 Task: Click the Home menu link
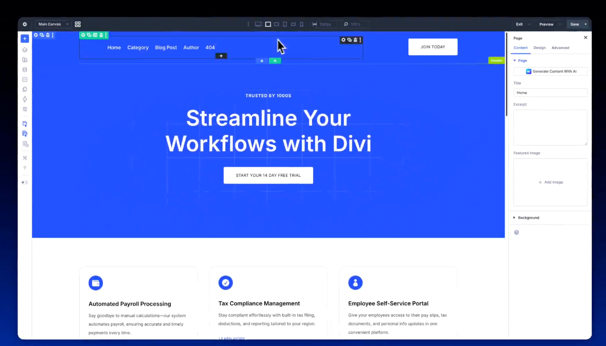[114, 47]
